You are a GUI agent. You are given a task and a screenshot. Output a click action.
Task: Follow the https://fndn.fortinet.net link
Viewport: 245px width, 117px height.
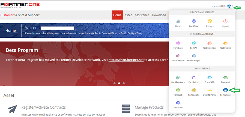126,60
